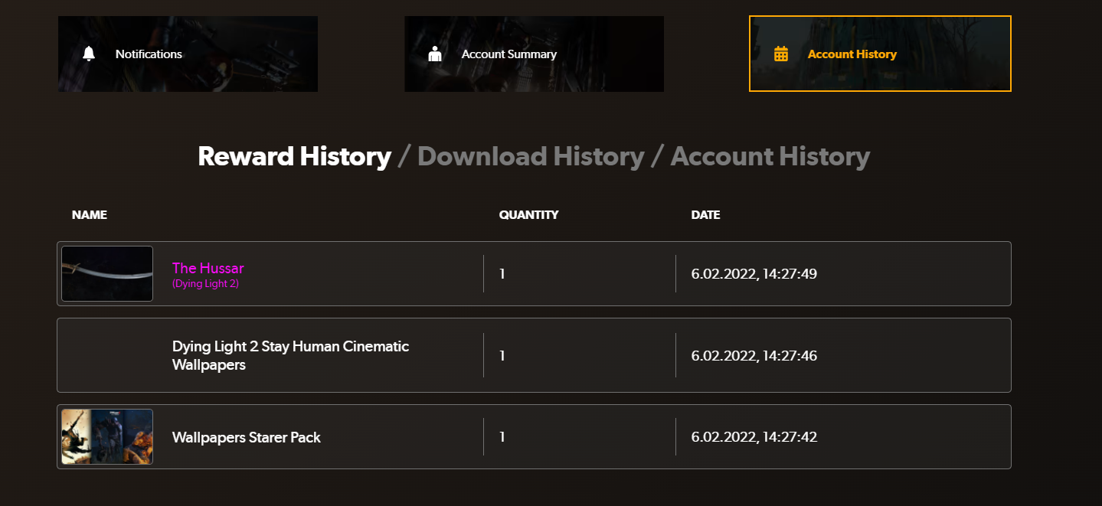Click the Account Summary person icon
Screen dimensions: 1102x506
coord(436,54)
